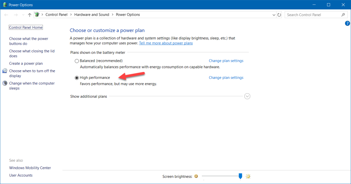Select the Balanced (recommended) radio button
Screen dimensions: 351x184
tap(77, 61)
